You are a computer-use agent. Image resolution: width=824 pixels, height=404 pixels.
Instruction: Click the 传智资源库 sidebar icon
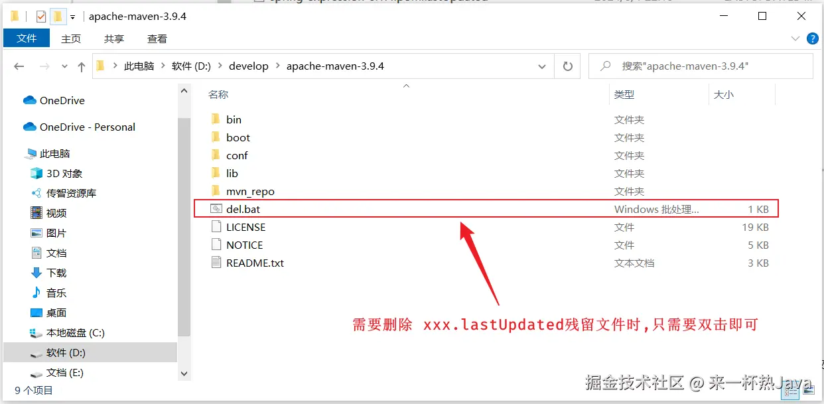pyautogui.click(x=36, y=193)
